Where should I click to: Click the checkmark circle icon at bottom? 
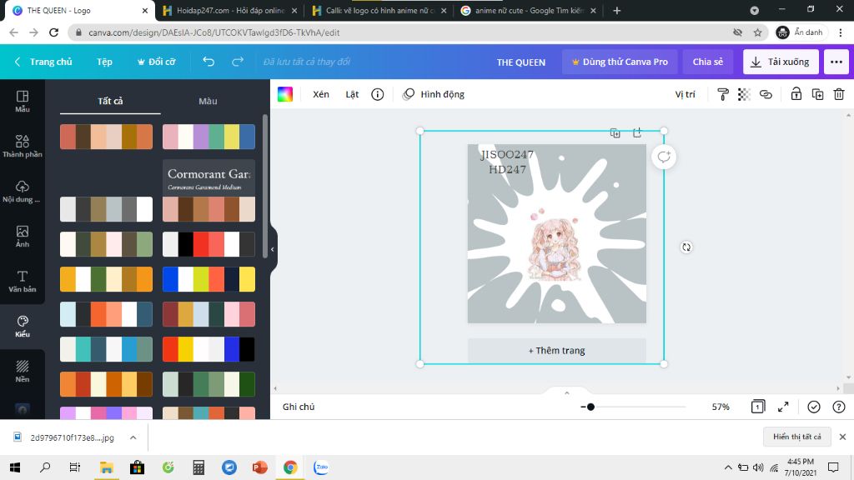tap(814, 407)
